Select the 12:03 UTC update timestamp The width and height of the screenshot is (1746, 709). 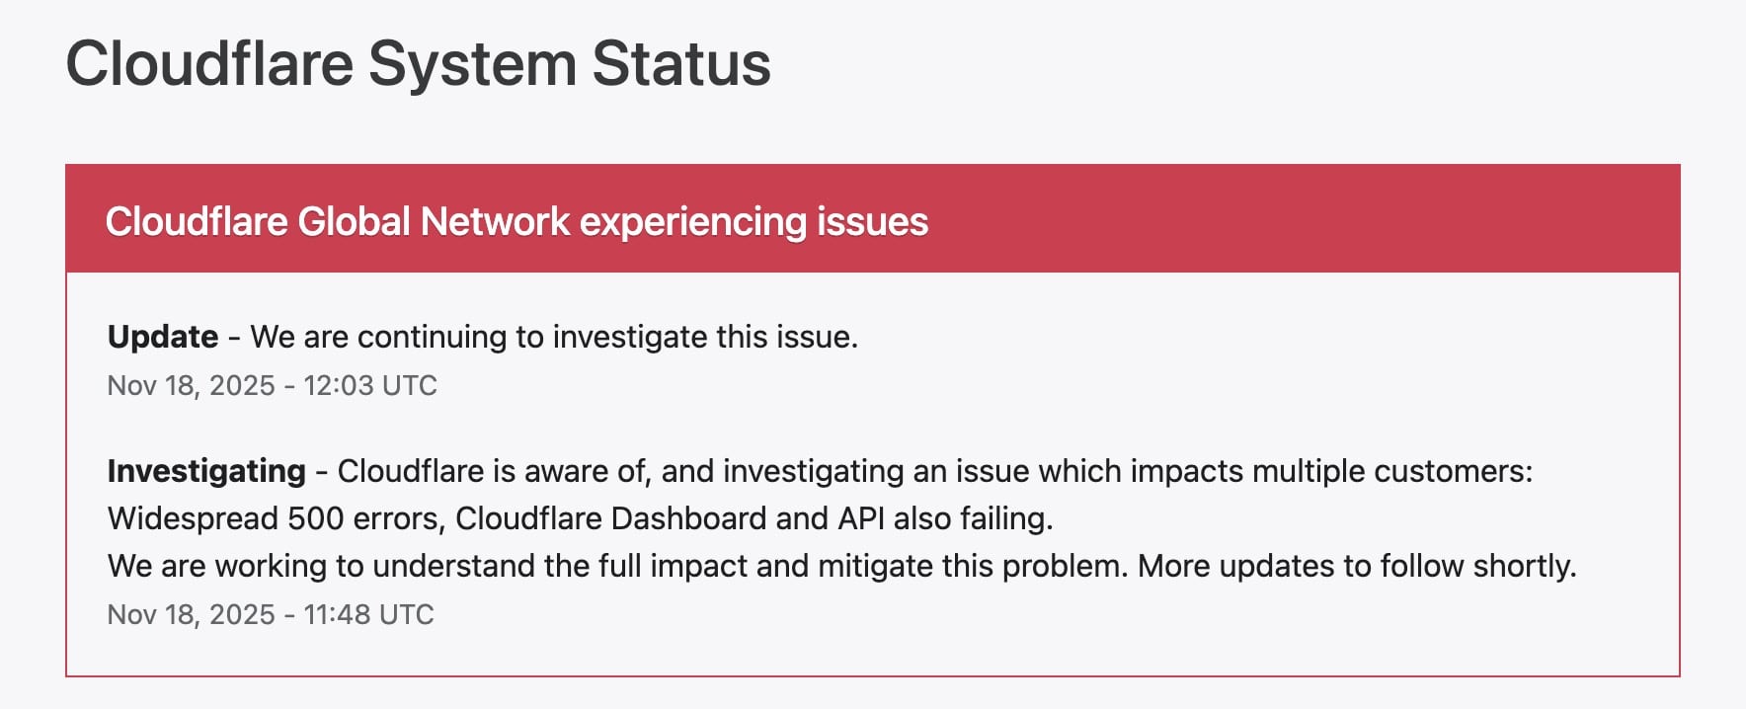tap(370, 385)
